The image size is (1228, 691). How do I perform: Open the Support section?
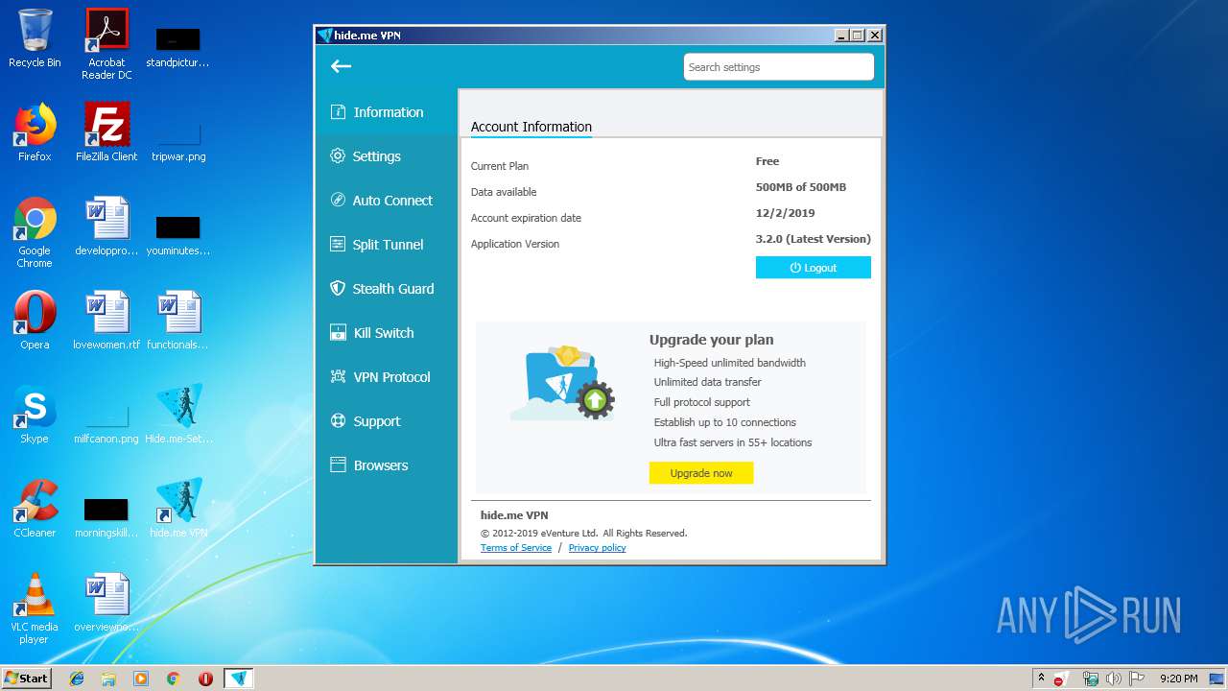[x=387, y=421]
